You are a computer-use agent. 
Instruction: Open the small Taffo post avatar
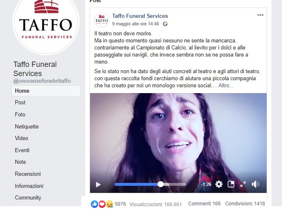pos(102,20)
